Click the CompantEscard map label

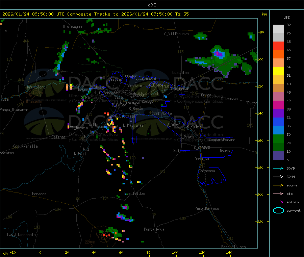[222, 139]
